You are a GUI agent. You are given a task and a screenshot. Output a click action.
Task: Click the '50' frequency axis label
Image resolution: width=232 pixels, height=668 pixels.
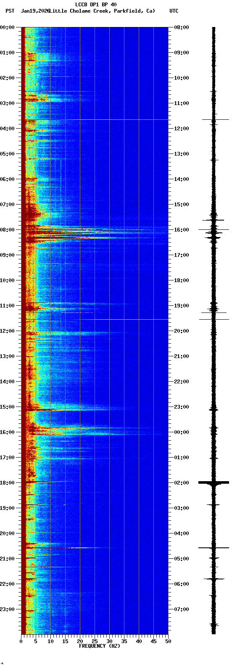coord(168,641)
